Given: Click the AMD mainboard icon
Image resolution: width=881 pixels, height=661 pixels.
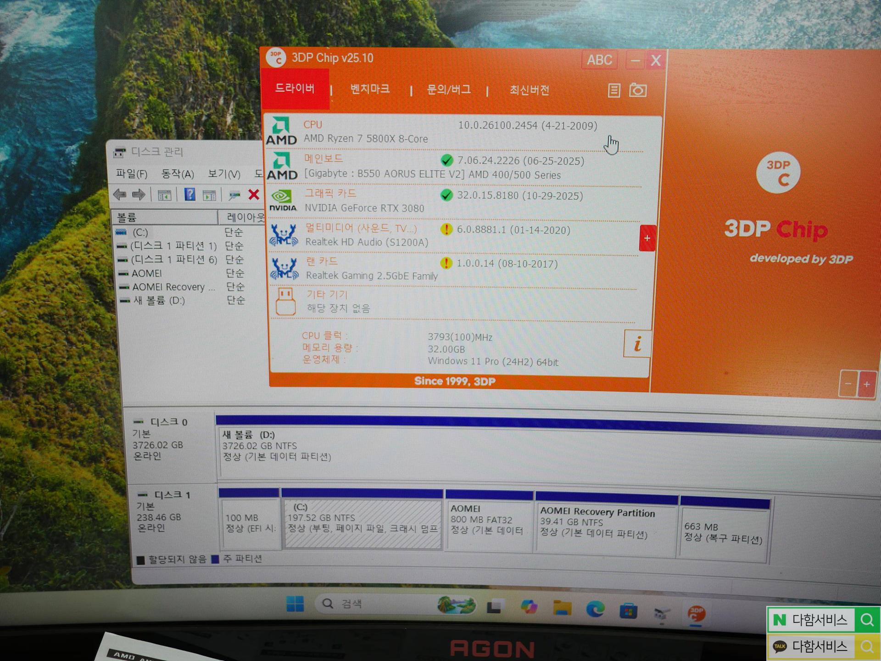Looking at the screenshot, I should [282, 166].
